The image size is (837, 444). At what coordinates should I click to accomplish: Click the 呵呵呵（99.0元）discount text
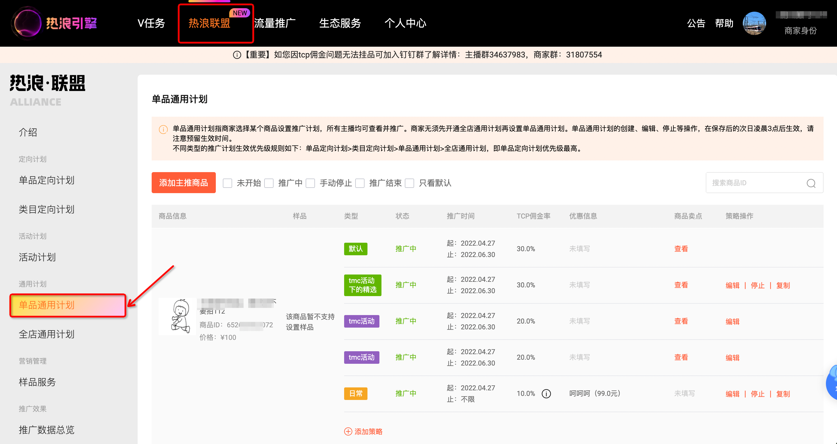point(595,394)
